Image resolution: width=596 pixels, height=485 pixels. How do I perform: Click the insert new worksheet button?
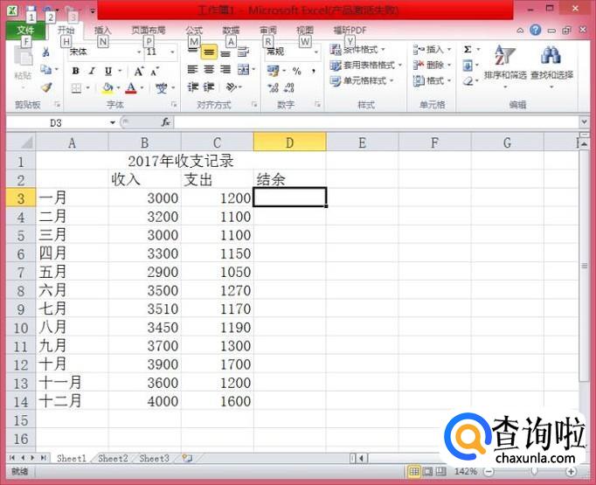pos(187,459)
